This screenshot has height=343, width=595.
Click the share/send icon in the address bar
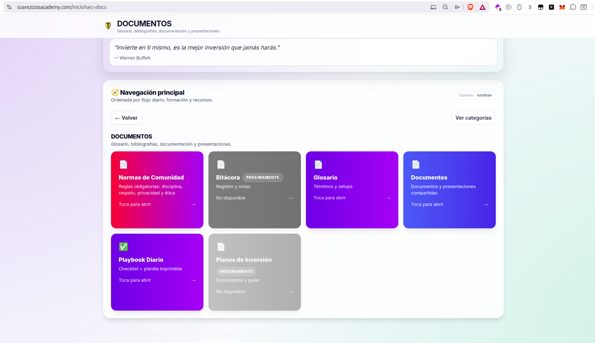tap(457, 7)
